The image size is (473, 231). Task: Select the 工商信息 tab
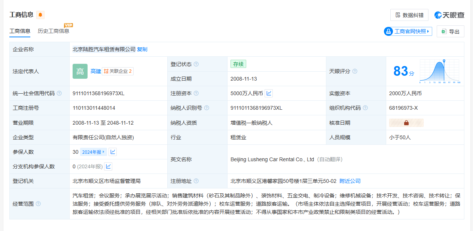(20, 31)
